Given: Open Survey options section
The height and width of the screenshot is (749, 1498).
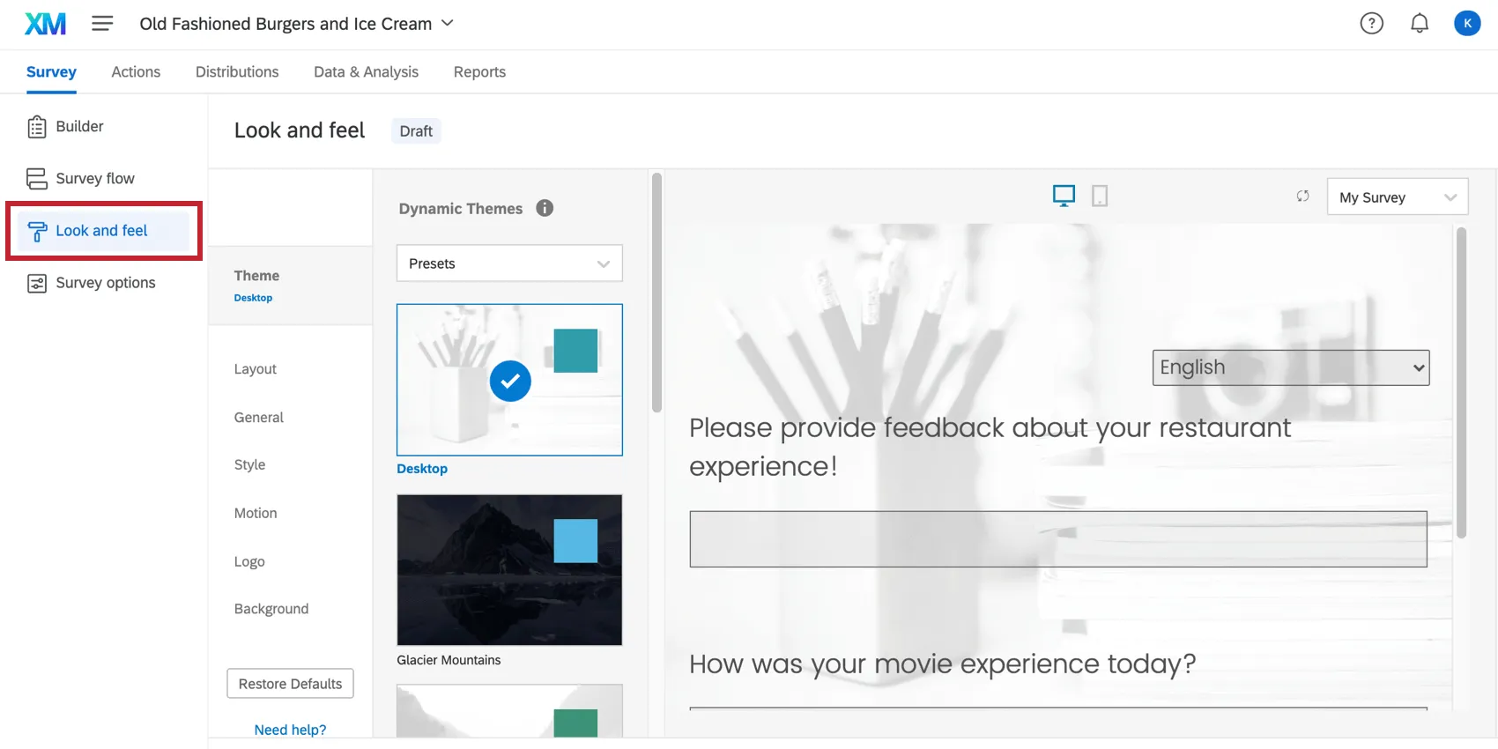Looking at the screenshot, I should [104, 283].
